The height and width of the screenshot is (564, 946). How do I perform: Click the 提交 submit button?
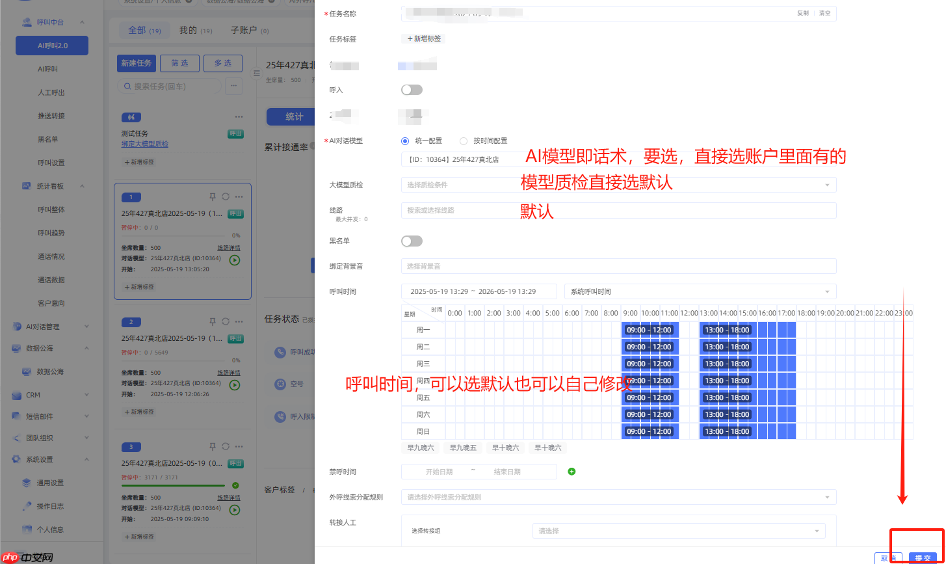[x=923, y=557]
